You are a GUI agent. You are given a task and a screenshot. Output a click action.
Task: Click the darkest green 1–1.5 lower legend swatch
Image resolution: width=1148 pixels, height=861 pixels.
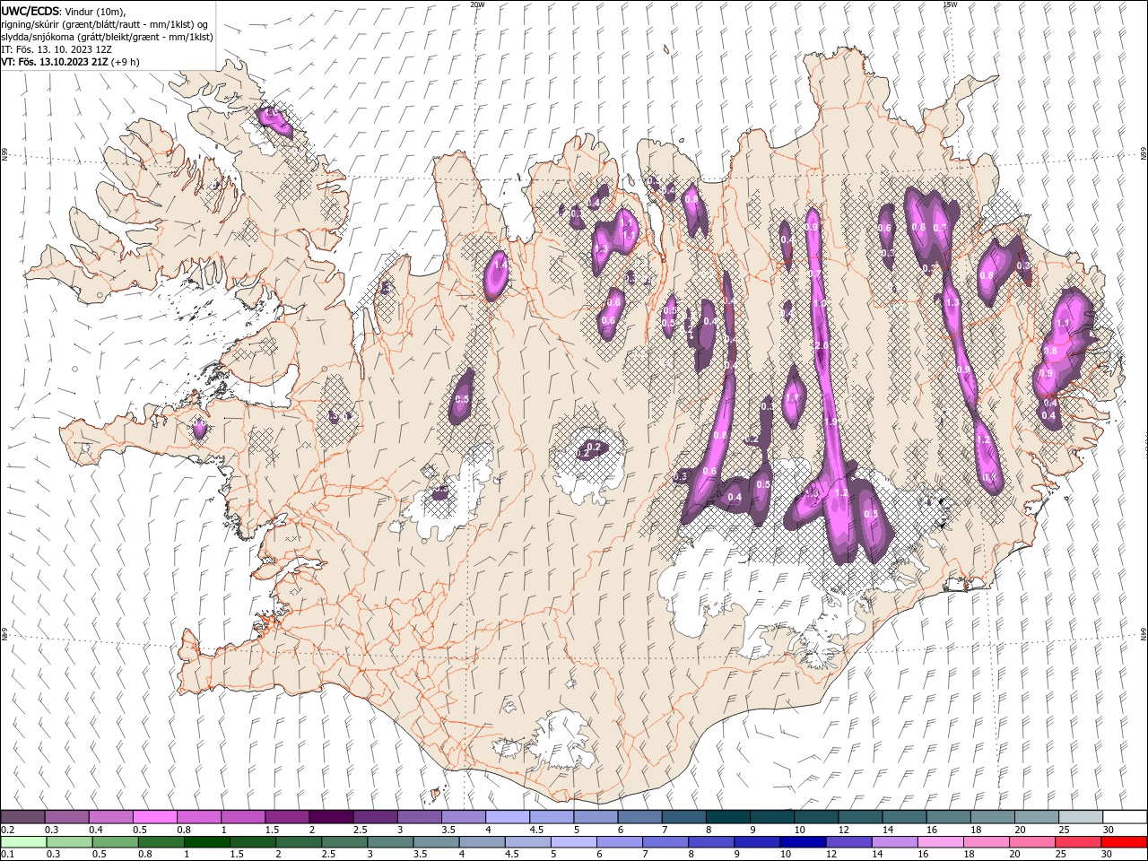pos(206,842)
